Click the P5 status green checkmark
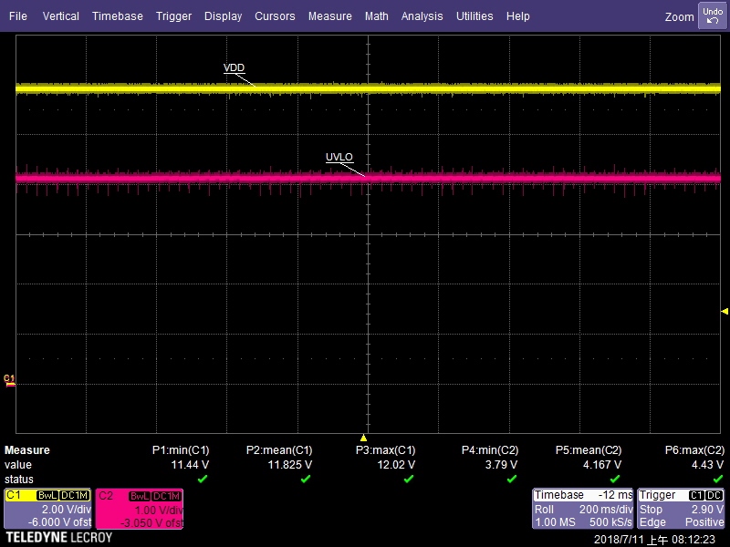This screenshot has height=547, width=730. tap(615, 479)
